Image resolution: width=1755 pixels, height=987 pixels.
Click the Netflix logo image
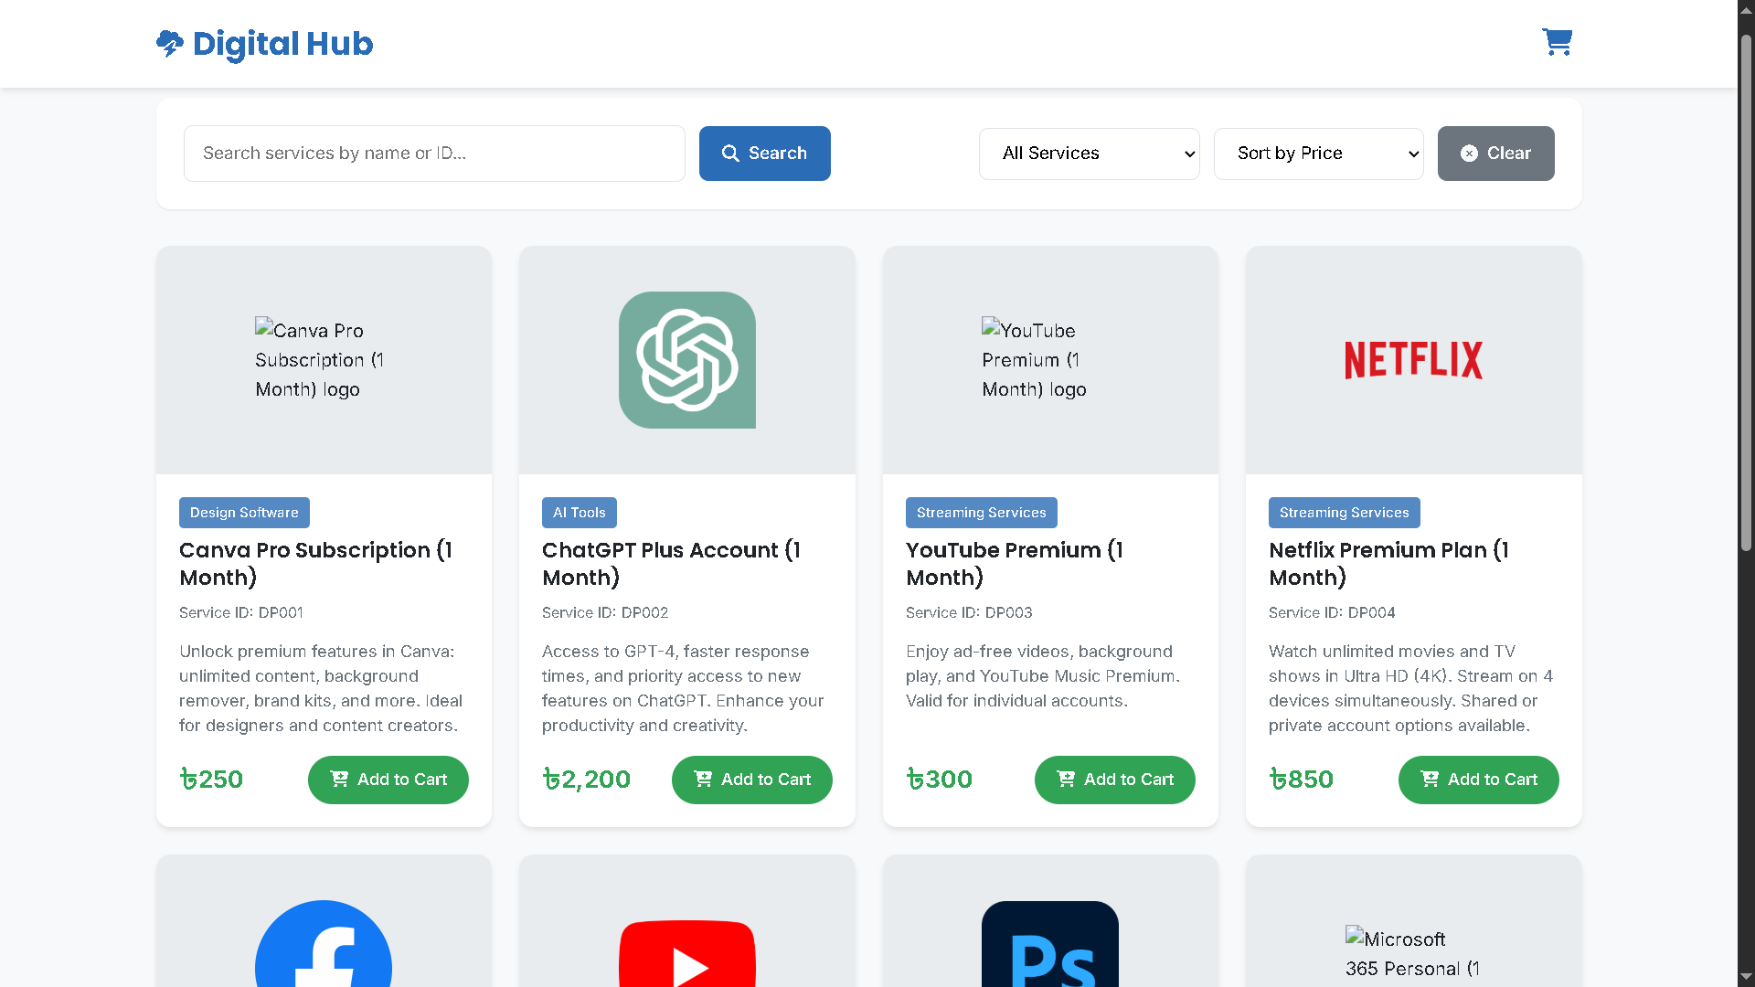1413,359
